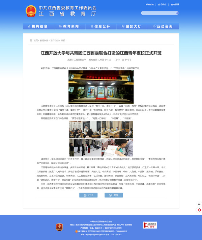Open 互动咨询 navigation menu

click(164, 26)
